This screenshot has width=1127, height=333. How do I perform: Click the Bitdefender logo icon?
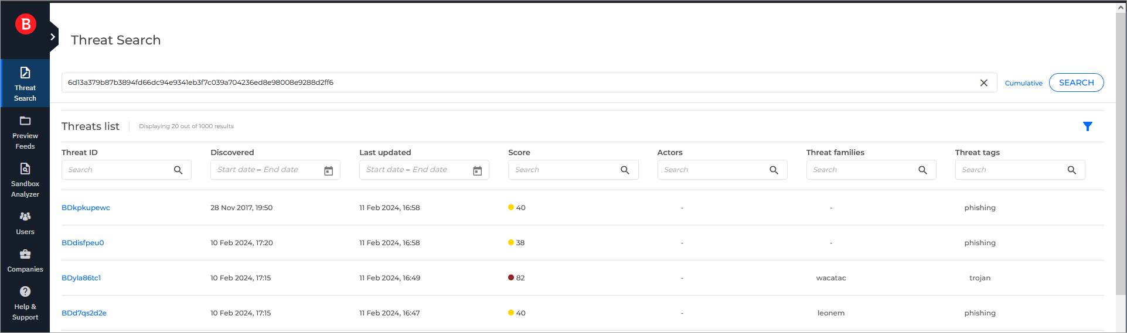tap(25, 25)
